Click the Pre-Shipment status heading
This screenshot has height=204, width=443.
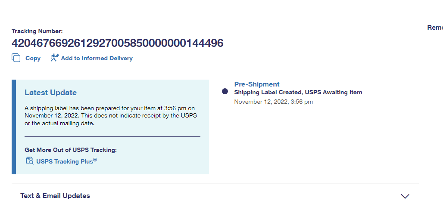coord(257,84)
